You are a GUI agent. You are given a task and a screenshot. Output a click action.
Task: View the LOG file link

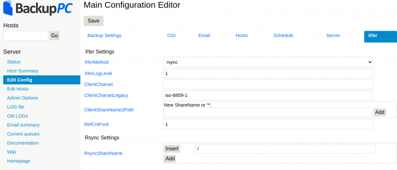point(16,107)
